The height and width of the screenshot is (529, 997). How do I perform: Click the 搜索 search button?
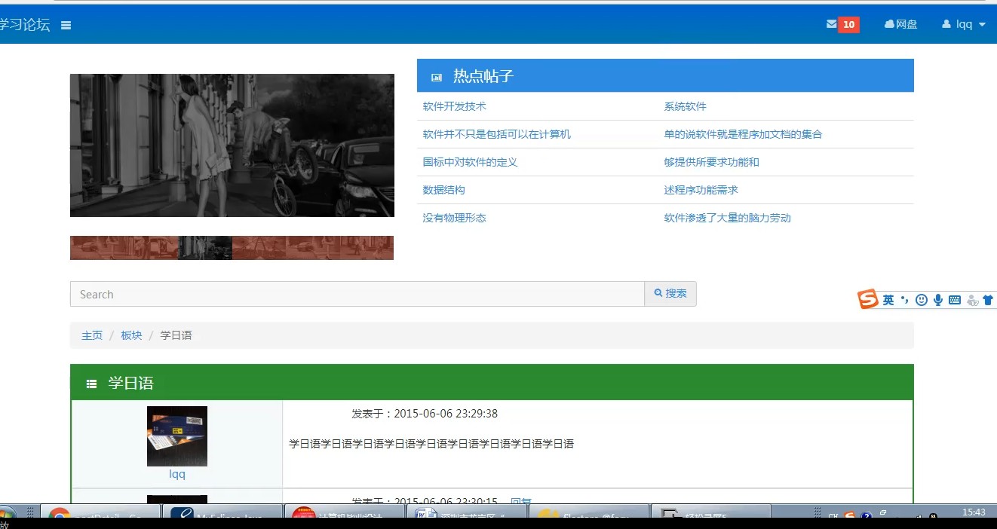tap(670, 294)
